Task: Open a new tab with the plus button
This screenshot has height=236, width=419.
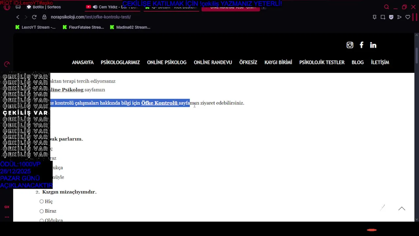Action: click(264, 7)
